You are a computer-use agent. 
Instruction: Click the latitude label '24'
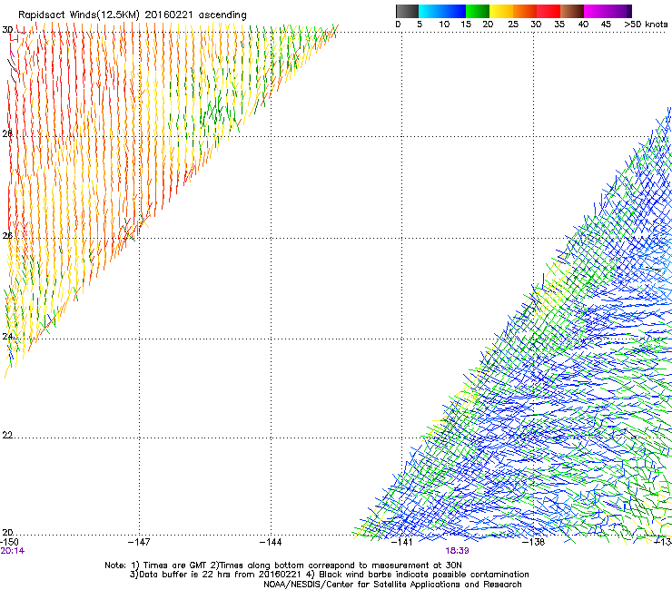point(7,337)
